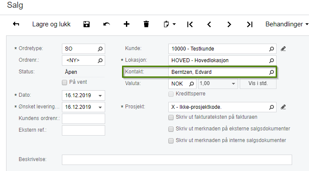
Task: Check Skriv ut merknaden på interne salgsdokumenter
Action: point(171,140)
